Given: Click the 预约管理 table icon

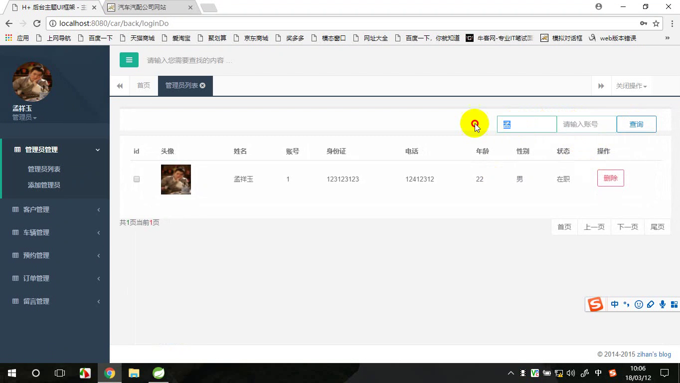Looking at the screenshot, I should (x=15, y=255).
